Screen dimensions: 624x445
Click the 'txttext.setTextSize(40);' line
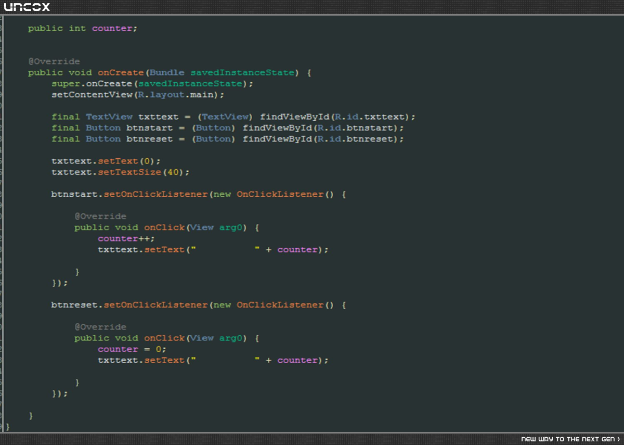121,172
